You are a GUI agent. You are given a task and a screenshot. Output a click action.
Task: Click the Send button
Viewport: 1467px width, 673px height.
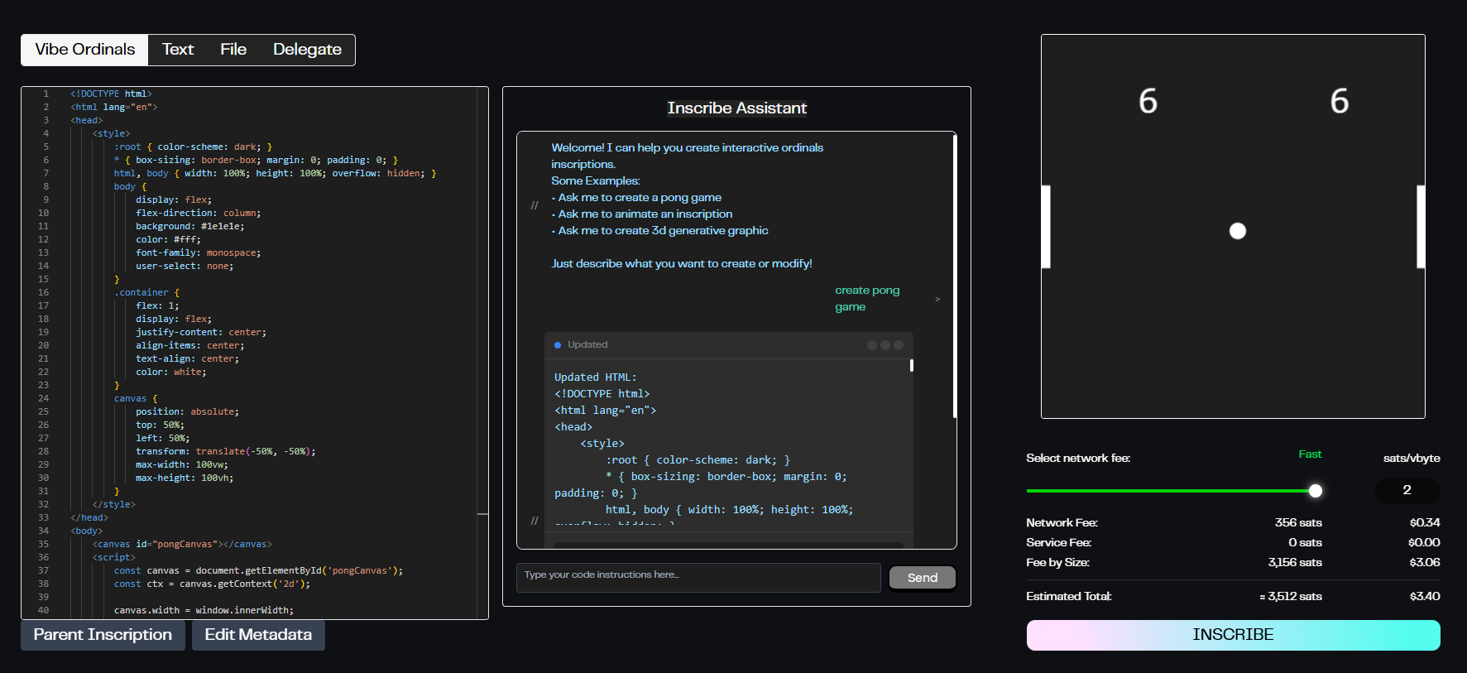(922, 578)
